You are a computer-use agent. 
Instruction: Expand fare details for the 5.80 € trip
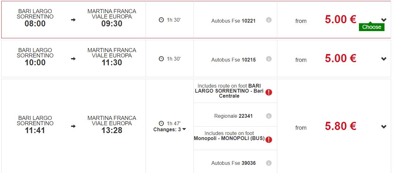[x=384, y=127]
